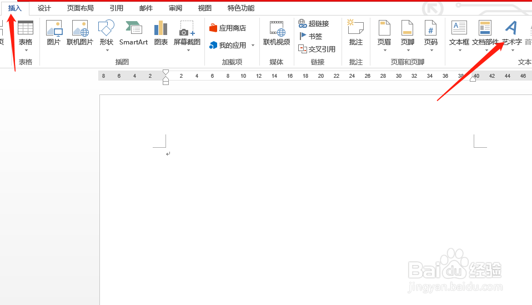Expand the Header (页眉) dropdown arrow
532x305 pixels.
click(x=385, y=51)
